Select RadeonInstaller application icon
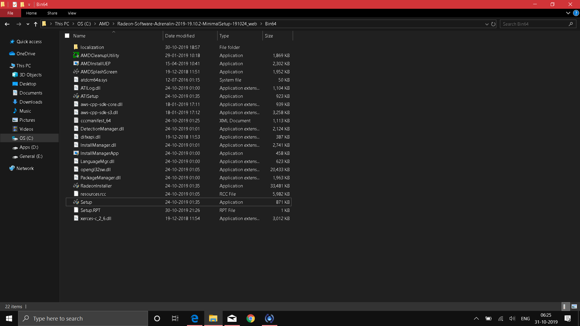 [76, 186]
